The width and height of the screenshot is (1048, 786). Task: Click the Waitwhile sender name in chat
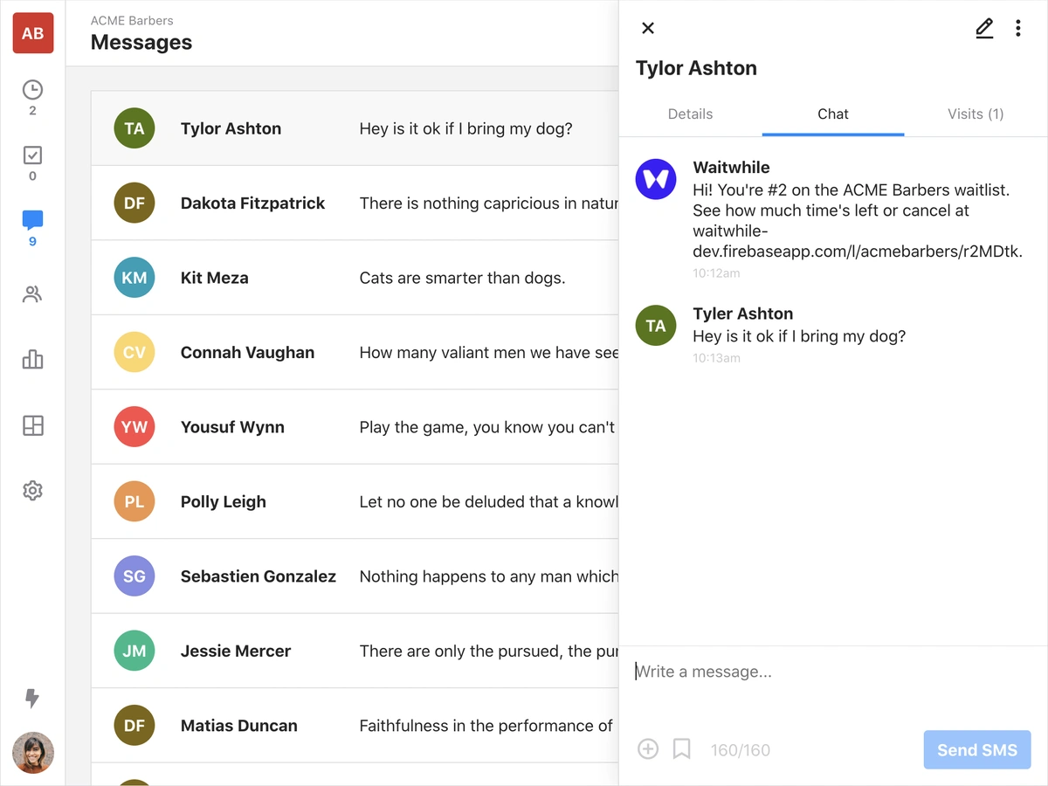(732, 168)
